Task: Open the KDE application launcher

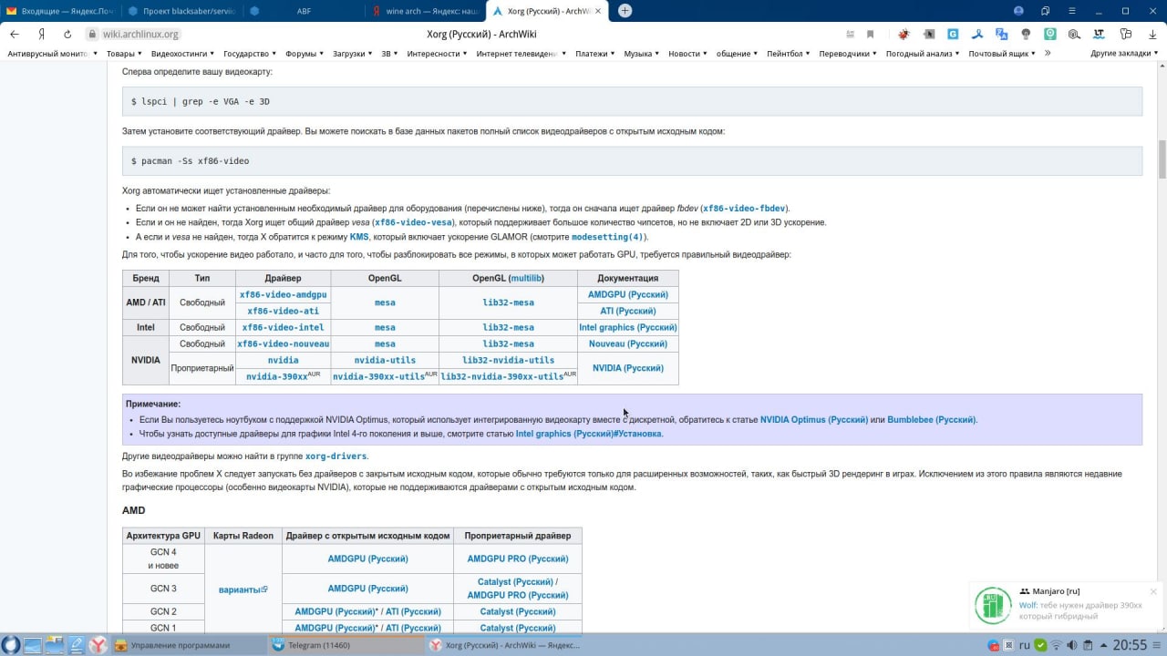Action: [11, 645]
